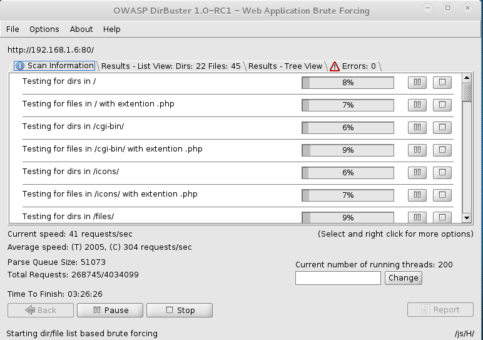The height and width of the screenshot is (340, 483).
Task: Switch to Results - Tree View tab
Action: tap(285, 66)
